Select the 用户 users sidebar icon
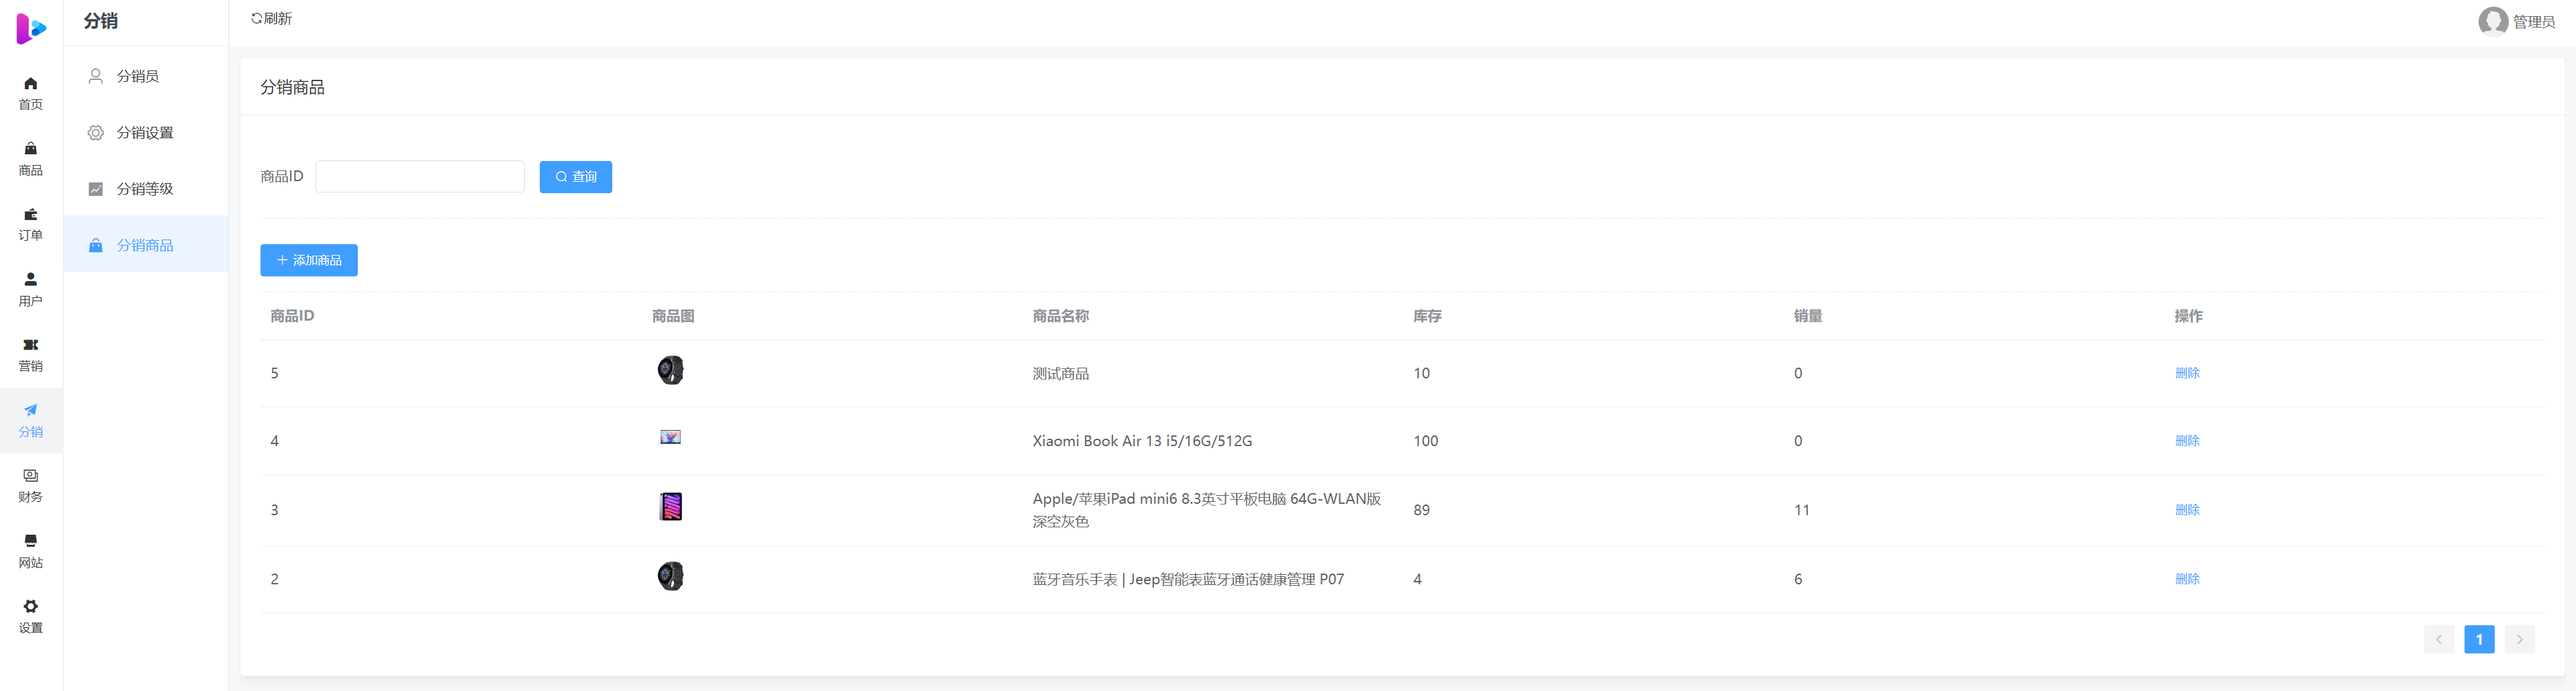The height and width of the screenshot is (691, 2576). [31, 280]
